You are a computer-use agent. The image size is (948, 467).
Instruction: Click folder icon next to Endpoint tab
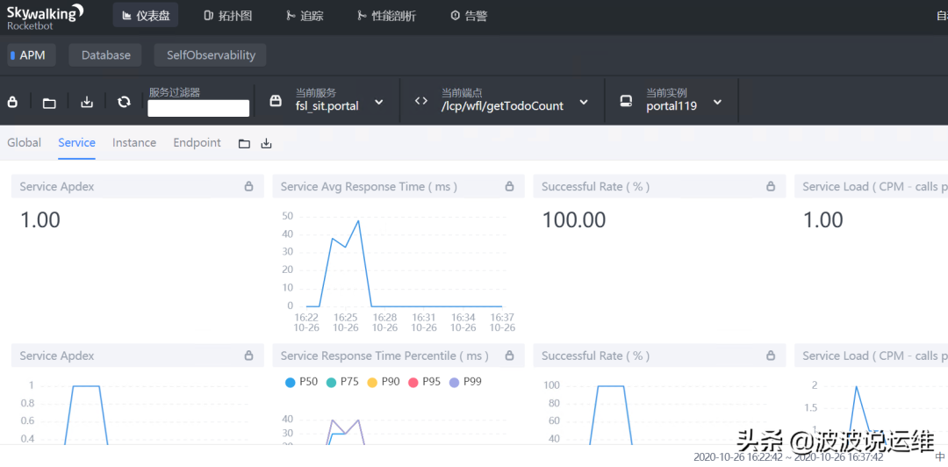[x=245, y=144]
